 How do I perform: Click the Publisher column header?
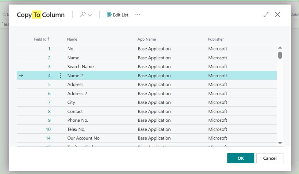tap(216, 39)
